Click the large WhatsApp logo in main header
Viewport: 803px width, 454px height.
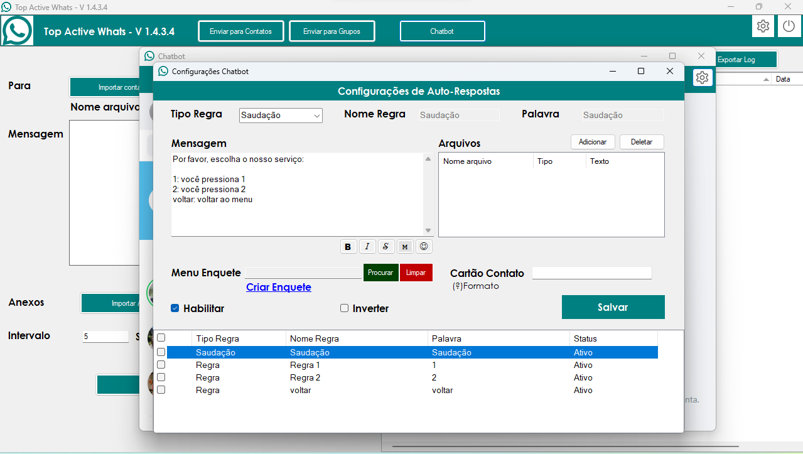[x=17, y=30]
